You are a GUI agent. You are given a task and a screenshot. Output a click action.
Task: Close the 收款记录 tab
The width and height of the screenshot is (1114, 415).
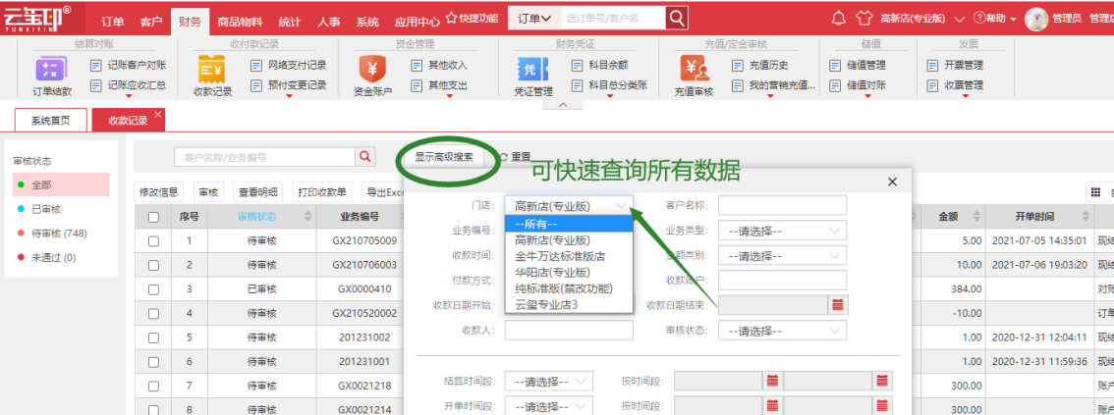[x=158, y=114]
